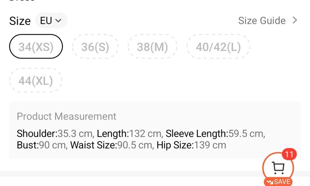Choose size 36(S)

95,47
